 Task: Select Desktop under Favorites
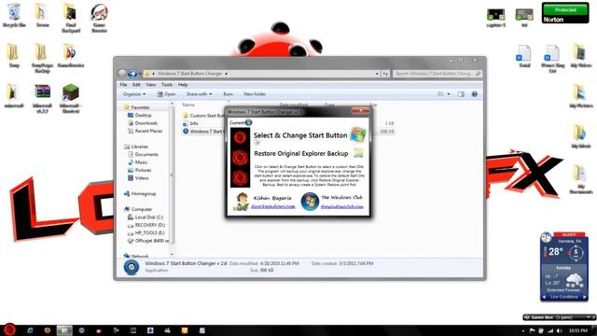pos(143,115)
